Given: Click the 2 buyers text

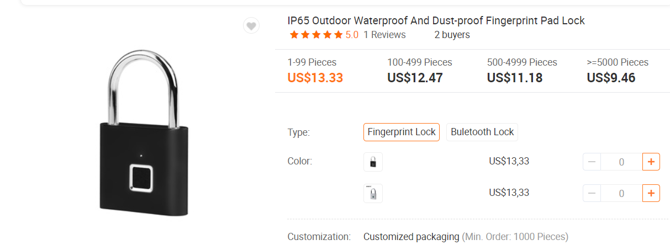Looking at the screenshot, I should point(452,35).
